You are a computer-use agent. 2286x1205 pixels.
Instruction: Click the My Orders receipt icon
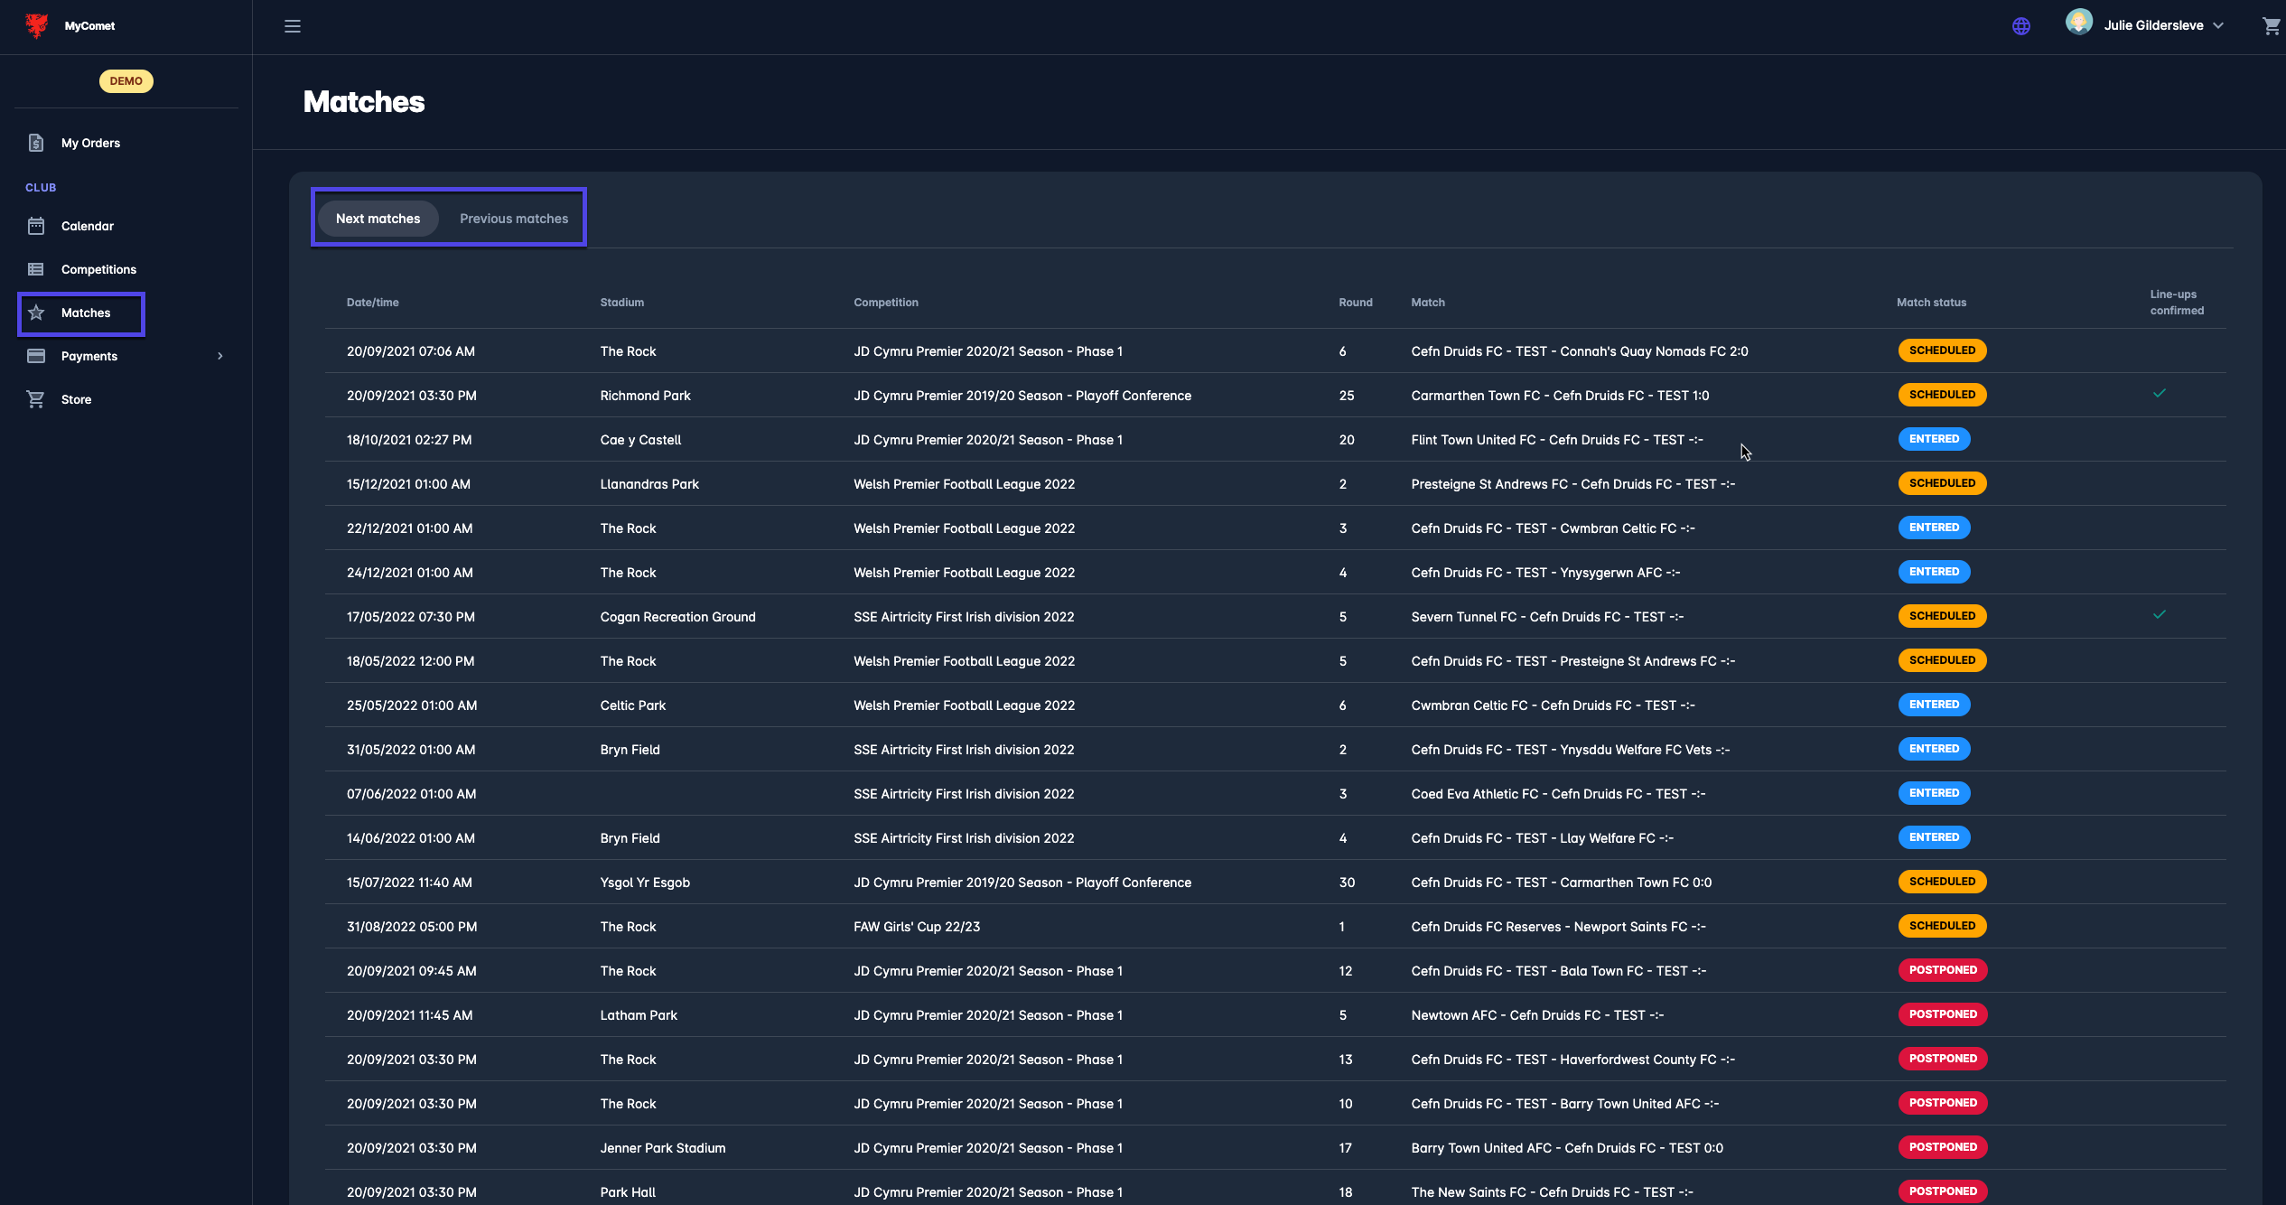(36, 143)
